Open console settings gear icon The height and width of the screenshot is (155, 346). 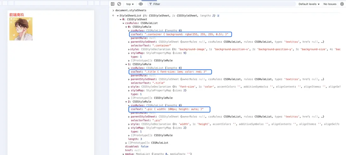pos(342,4)
